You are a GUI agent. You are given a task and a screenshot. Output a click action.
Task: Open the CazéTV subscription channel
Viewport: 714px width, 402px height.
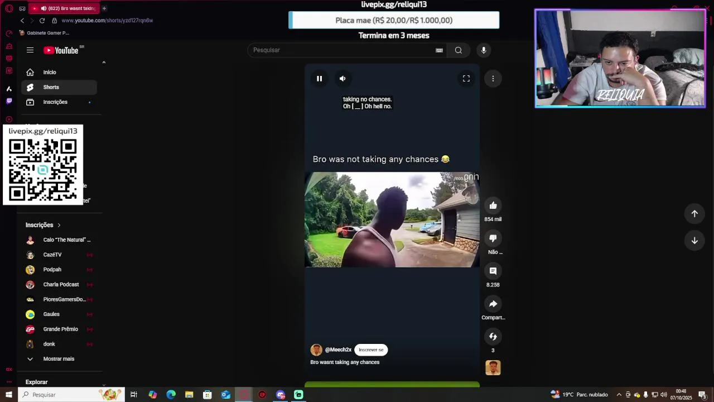[59, 255]
